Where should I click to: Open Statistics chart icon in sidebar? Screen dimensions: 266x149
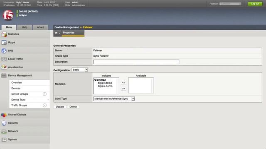click(4, 34)
